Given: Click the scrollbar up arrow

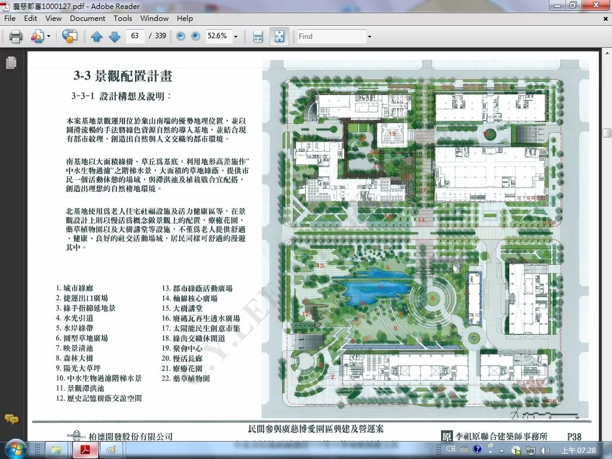Looking at the screenshot, I should click(x=607, y=53).
